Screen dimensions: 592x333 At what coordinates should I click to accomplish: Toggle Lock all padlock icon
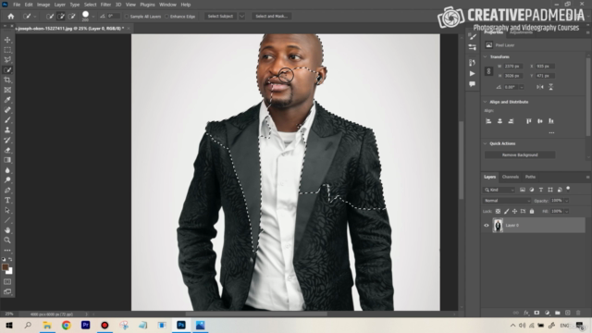(x=532, y=212)
